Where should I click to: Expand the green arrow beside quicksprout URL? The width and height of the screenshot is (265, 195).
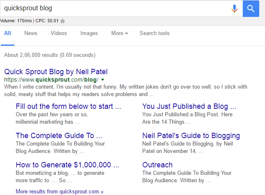point(103,80)
